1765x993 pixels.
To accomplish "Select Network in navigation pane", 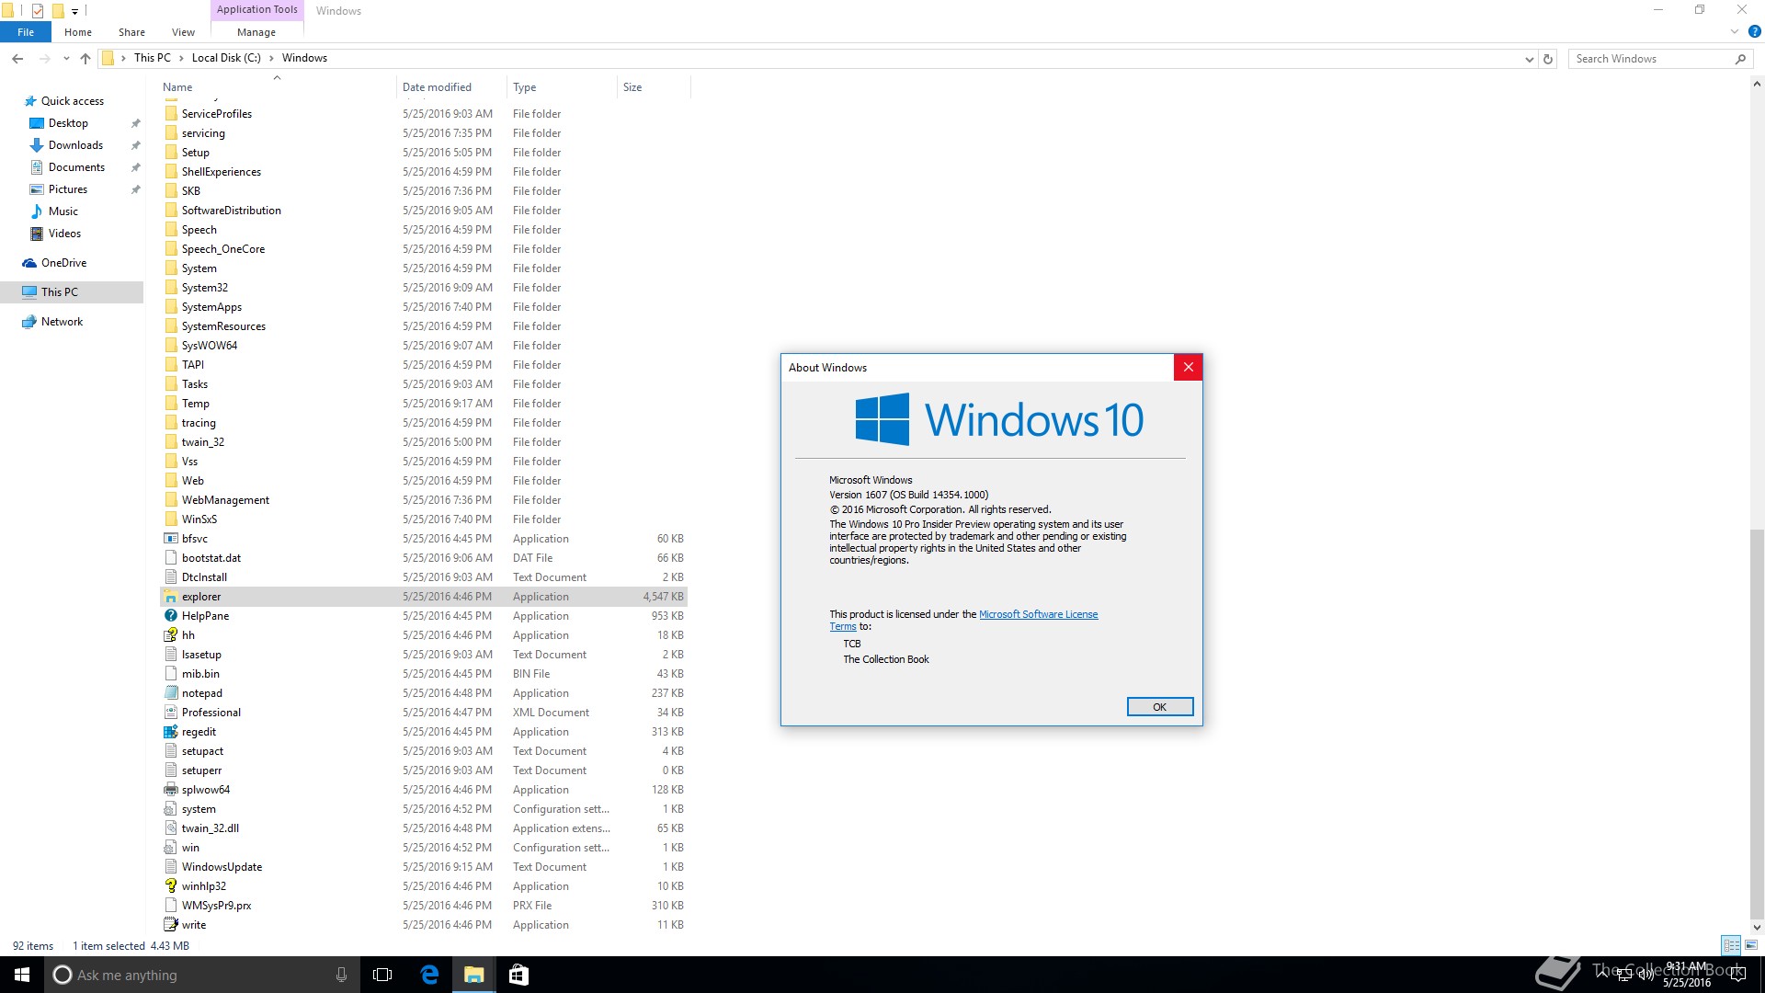I will click(x=62, y=322).
